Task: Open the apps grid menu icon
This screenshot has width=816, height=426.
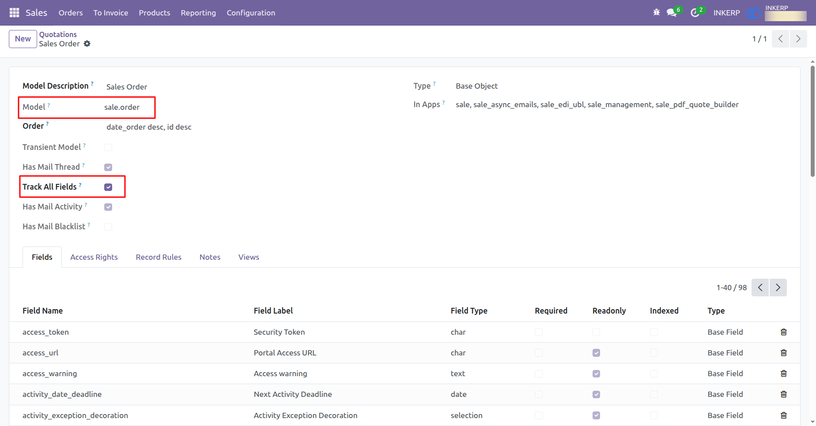Action: 14,13
